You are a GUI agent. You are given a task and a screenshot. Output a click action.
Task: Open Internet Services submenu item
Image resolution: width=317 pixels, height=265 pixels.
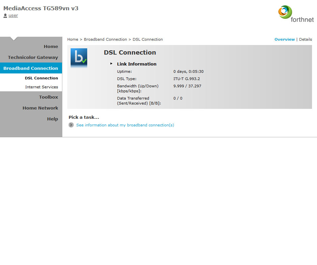[x=42, y=87]
